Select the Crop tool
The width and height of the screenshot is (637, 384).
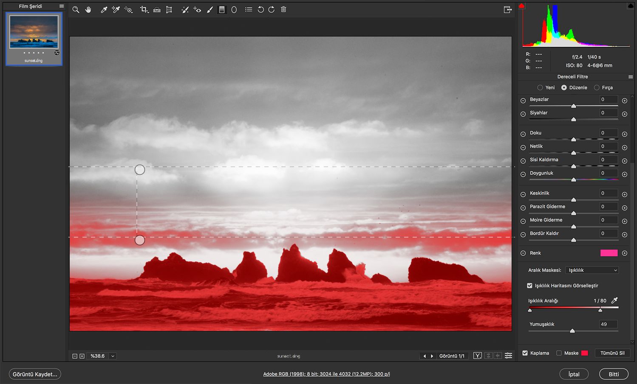(144, 9)
